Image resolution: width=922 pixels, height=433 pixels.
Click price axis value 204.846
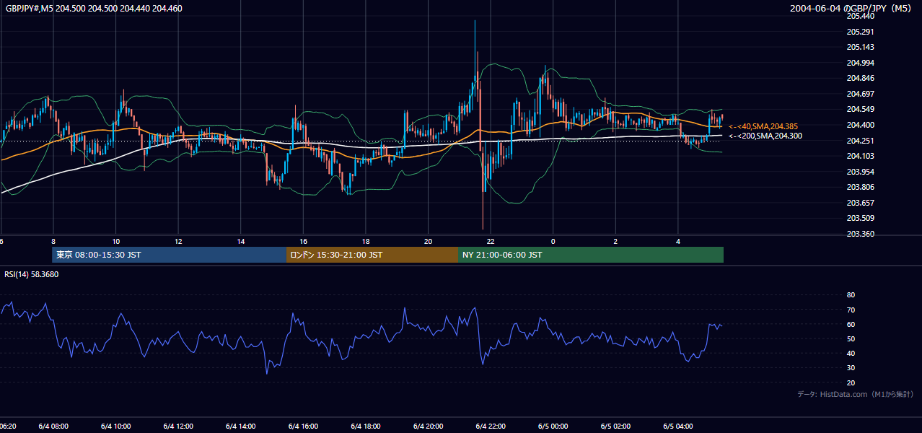(x=861, y=78)
